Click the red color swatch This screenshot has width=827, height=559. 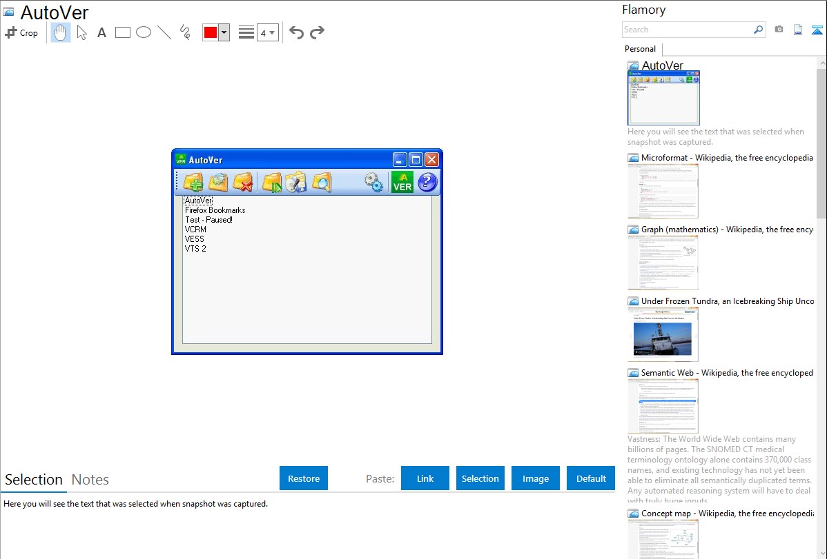211,32
